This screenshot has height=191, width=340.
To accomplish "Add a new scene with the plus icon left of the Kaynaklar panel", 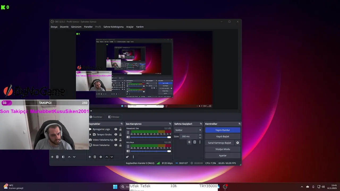I will (52, 157).
